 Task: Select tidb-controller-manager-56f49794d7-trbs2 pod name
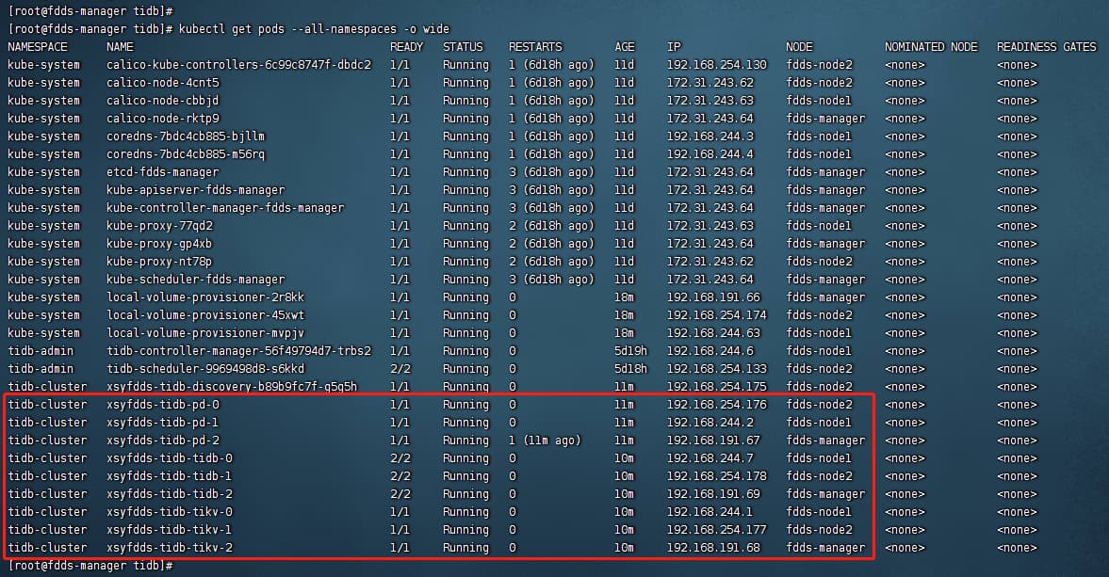point(238,351)
